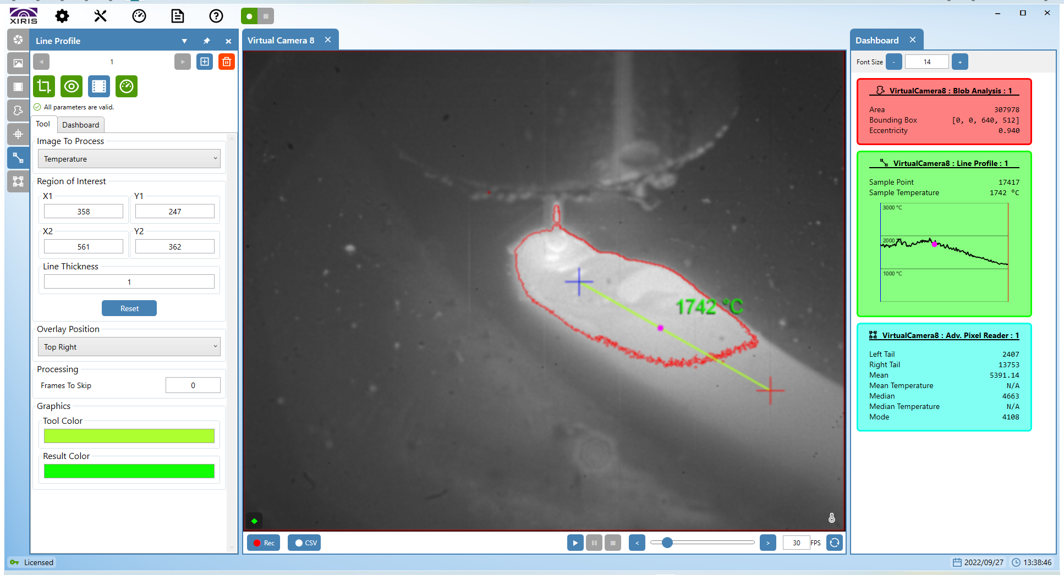Click the Reset button under Line Thickness
The image size is (1064, 575).
tap(129, 308)
